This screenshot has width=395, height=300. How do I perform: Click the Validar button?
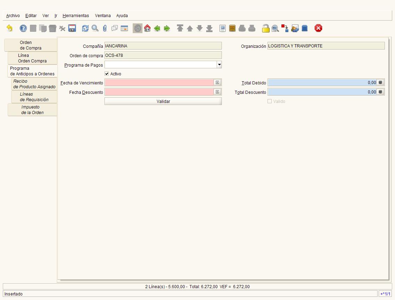coord(163,101)
